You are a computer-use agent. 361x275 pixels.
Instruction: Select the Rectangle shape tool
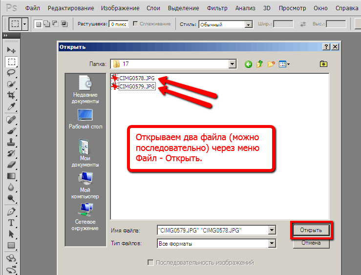(x=11, y=245)
